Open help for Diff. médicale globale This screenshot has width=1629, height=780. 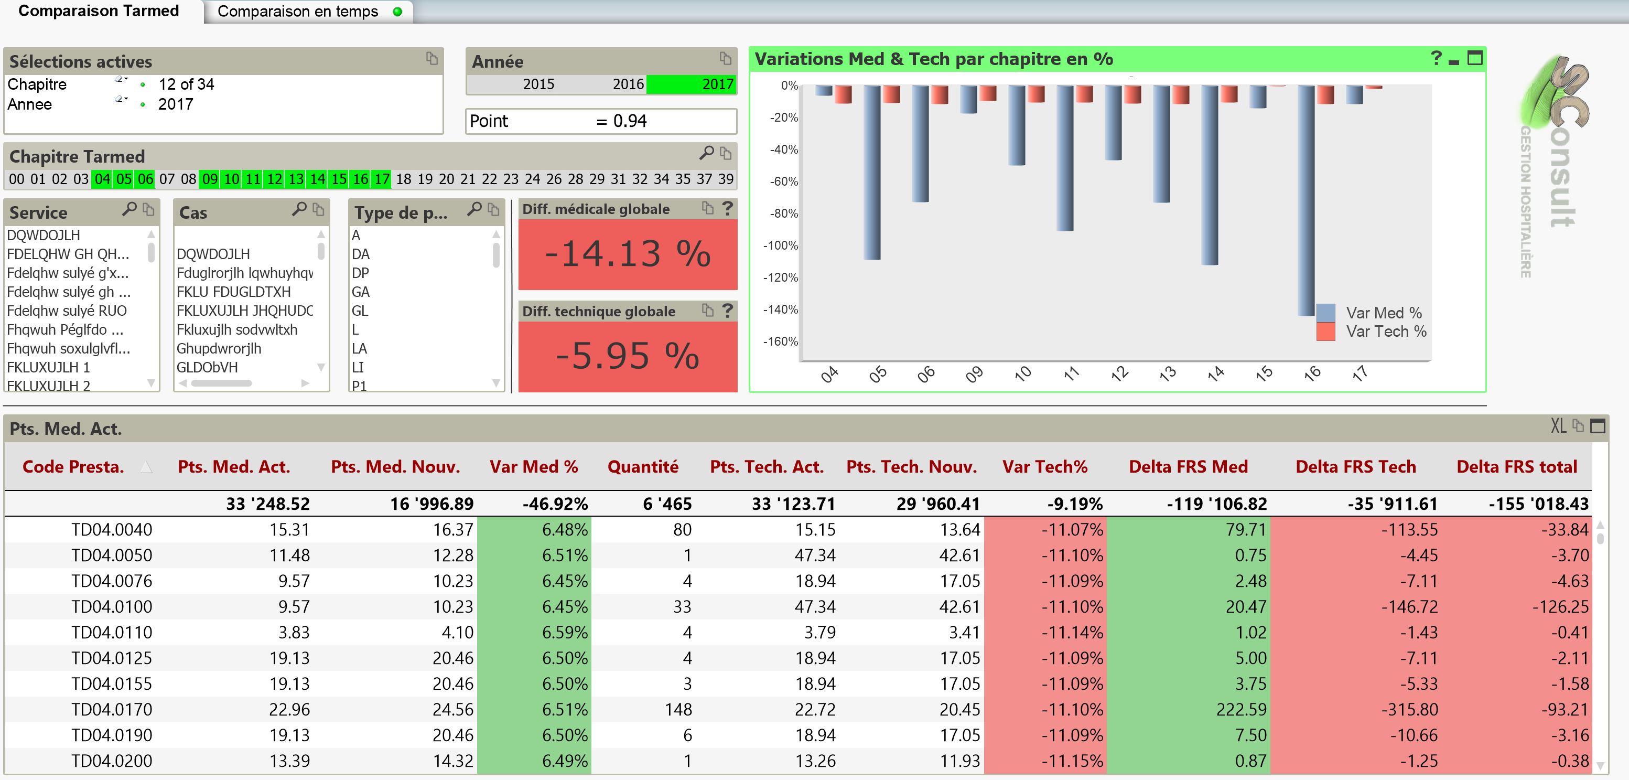click(728, 208)
